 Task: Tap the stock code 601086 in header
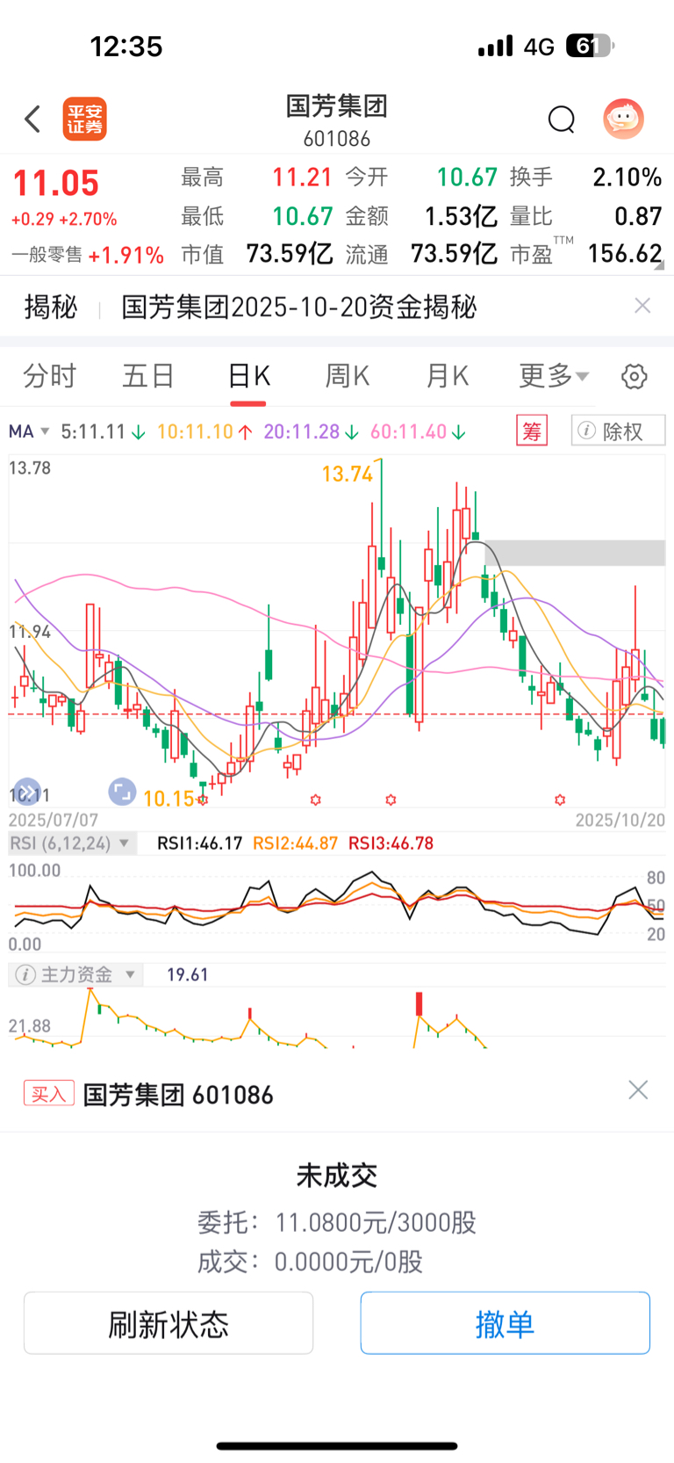coord(337,139)
